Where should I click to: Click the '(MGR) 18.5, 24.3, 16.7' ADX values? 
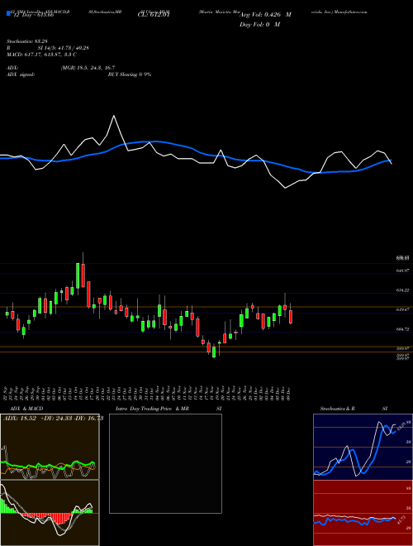(x=88, y=68)
